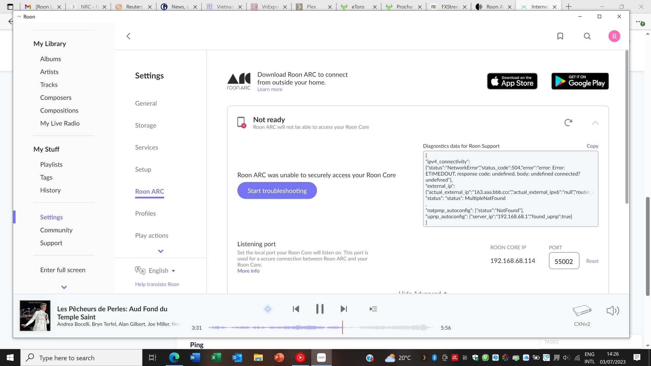651x366 pixels.
Task: Expand more settings with down chevron
Action: [x=161, y=251]
